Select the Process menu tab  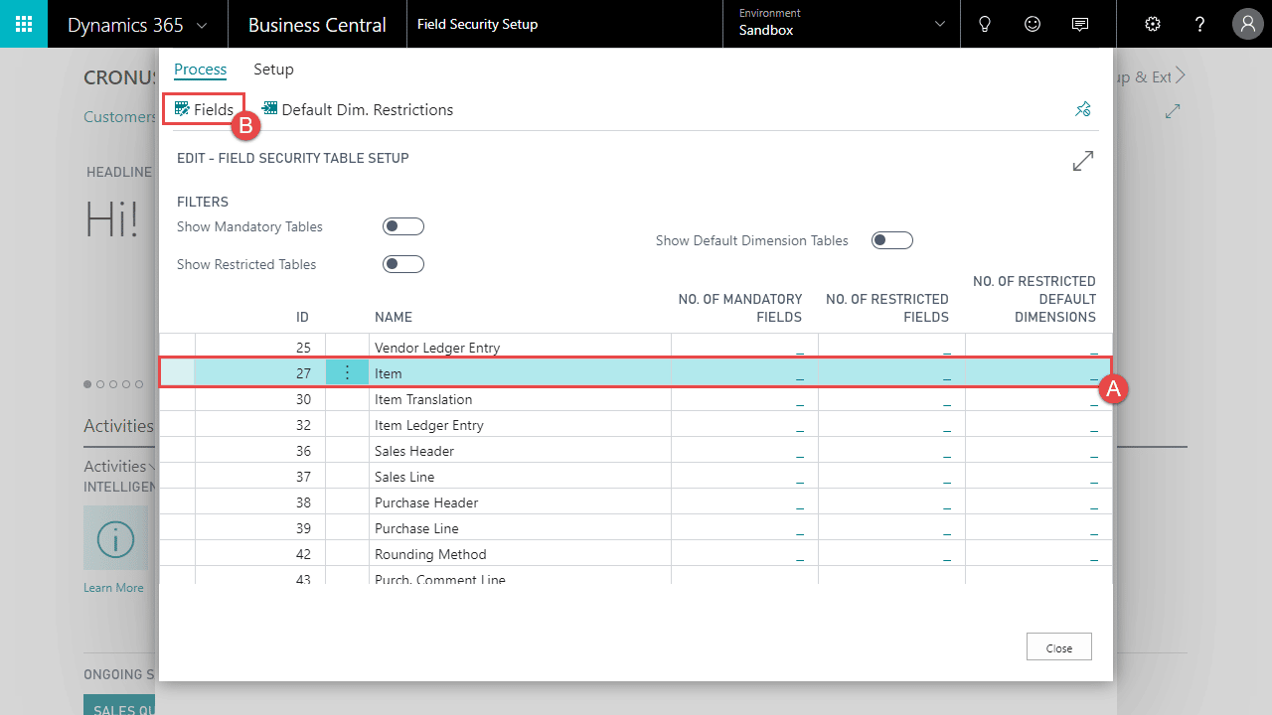(x=200, y=70)
